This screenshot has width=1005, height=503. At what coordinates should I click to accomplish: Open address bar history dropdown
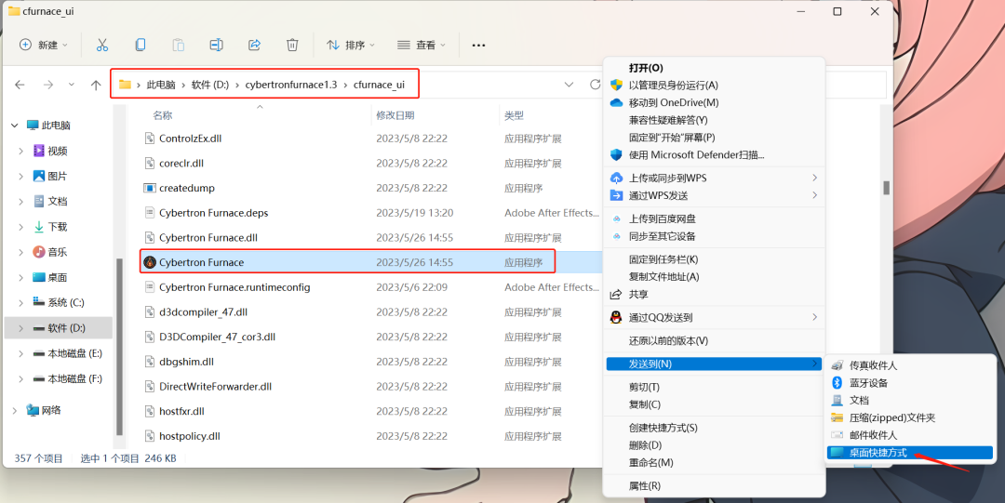coord(569,85)
